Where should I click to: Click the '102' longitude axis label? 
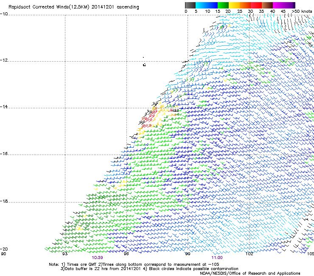pos(249,254)
